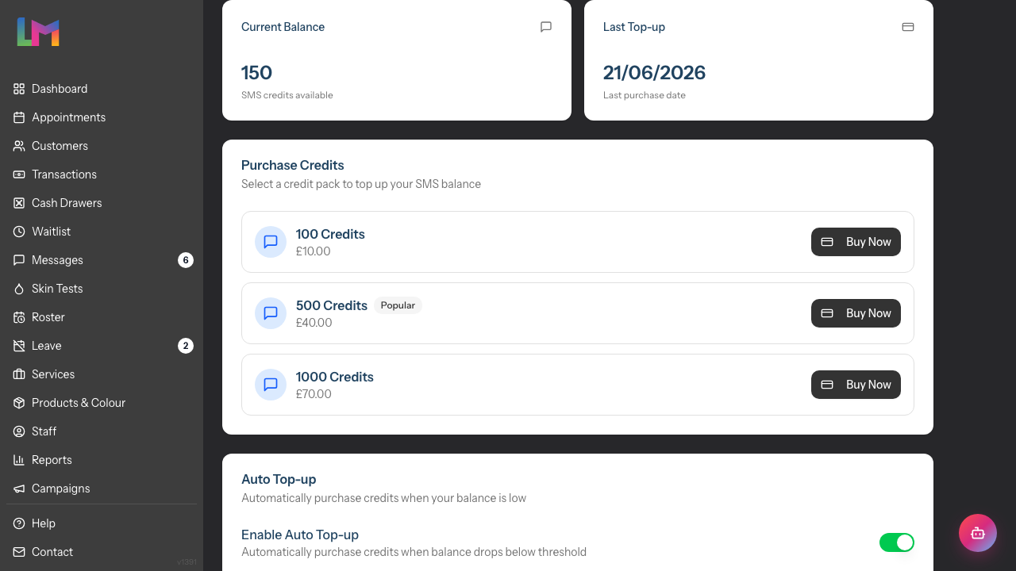Buy Now the 100 Credits pack
Image resolution: width=1016 pixels, height=571 pixels.
point(856,242)
